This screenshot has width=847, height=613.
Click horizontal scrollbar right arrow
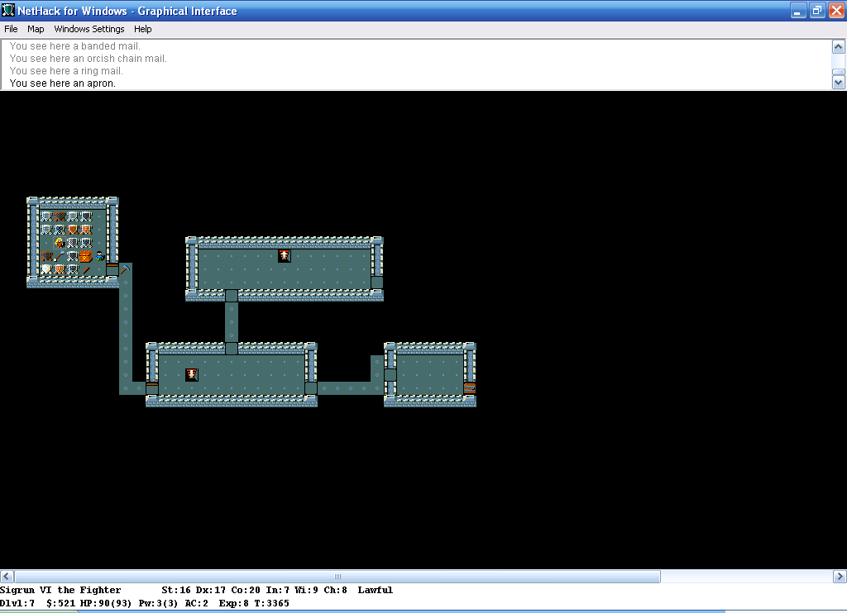(x=840, y=577)
